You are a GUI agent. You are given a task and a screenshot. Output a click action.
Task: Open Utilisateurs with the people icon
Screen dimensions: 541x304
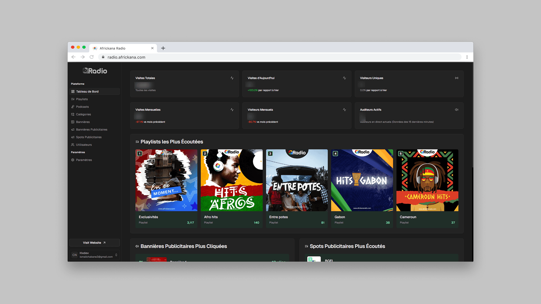[x=73, y=145]
